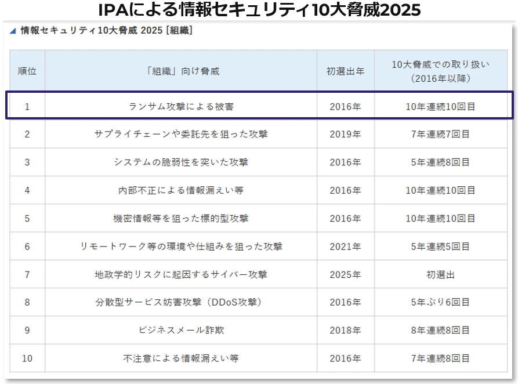Select rank number 5 in the 順位 column

27,218
